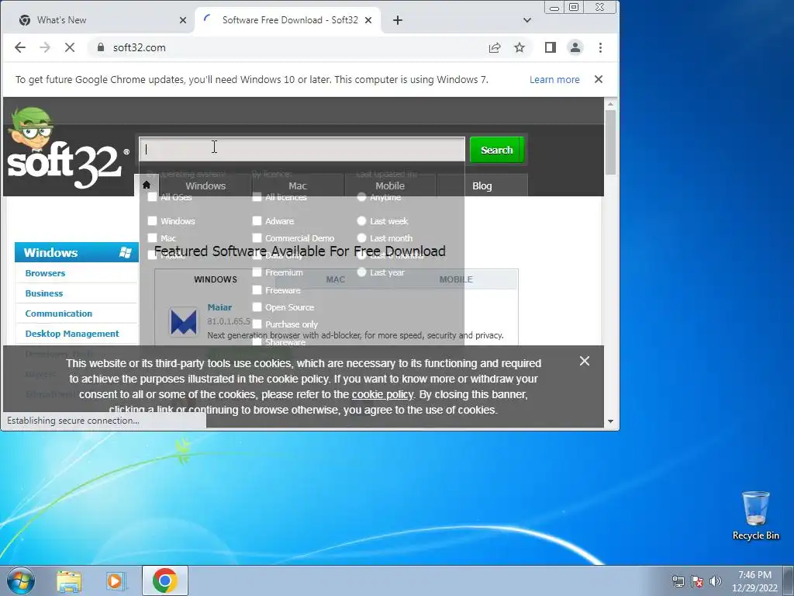
Task: Close the cookie notice banner
Action: point(585,361)
